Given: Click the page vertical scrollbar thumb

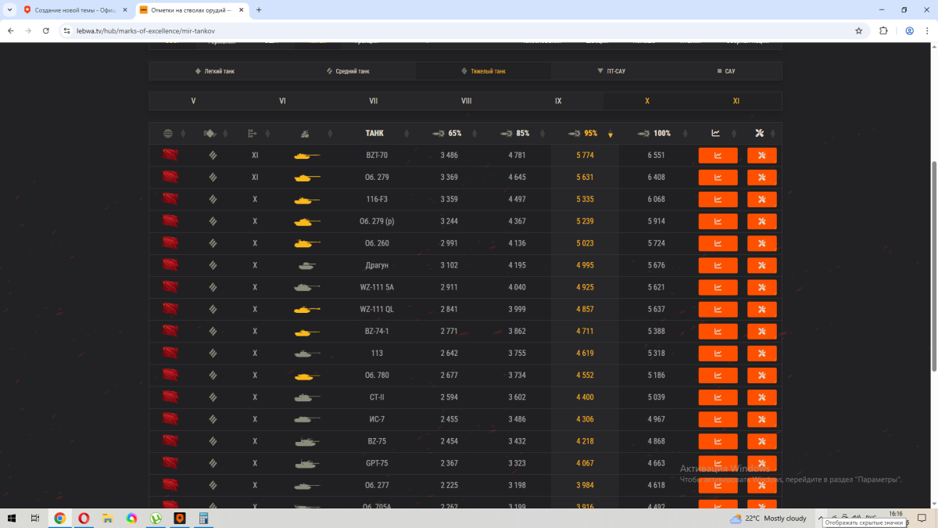Looking at the screenshot, I should (933, 266).
